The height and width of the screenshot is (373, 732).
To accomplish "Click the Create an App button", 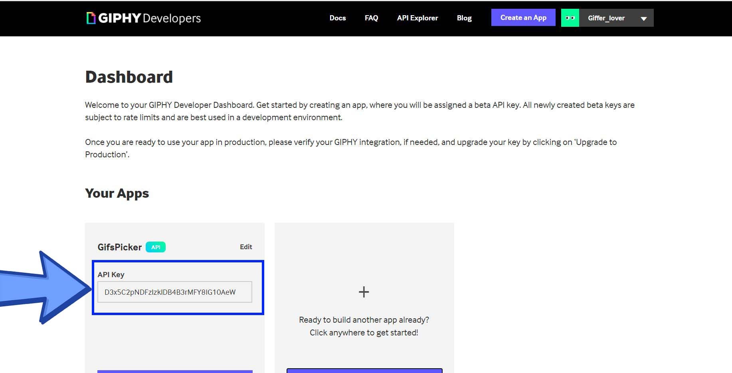I will (523, 18).
